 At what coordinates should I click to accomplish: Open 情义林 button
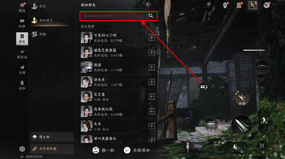pos(52,137)
